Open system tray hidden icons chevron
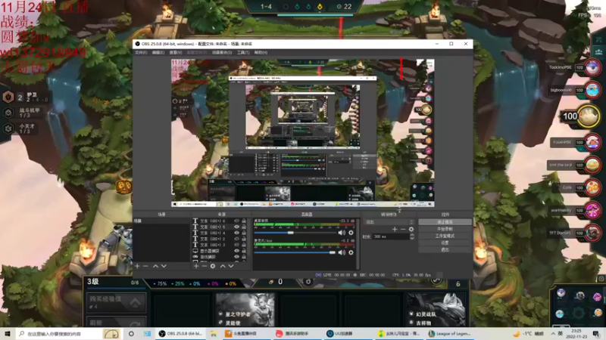 (x=553, y=333)
